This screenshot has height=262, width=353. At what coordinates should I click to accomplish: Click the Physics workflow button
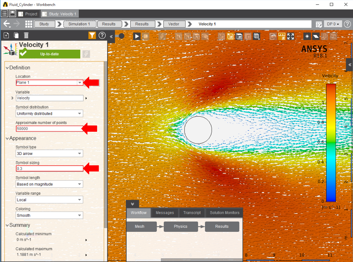(x=181, y=226)
